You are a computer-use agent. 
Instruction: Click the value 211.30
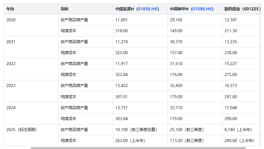tap(231, 31)
